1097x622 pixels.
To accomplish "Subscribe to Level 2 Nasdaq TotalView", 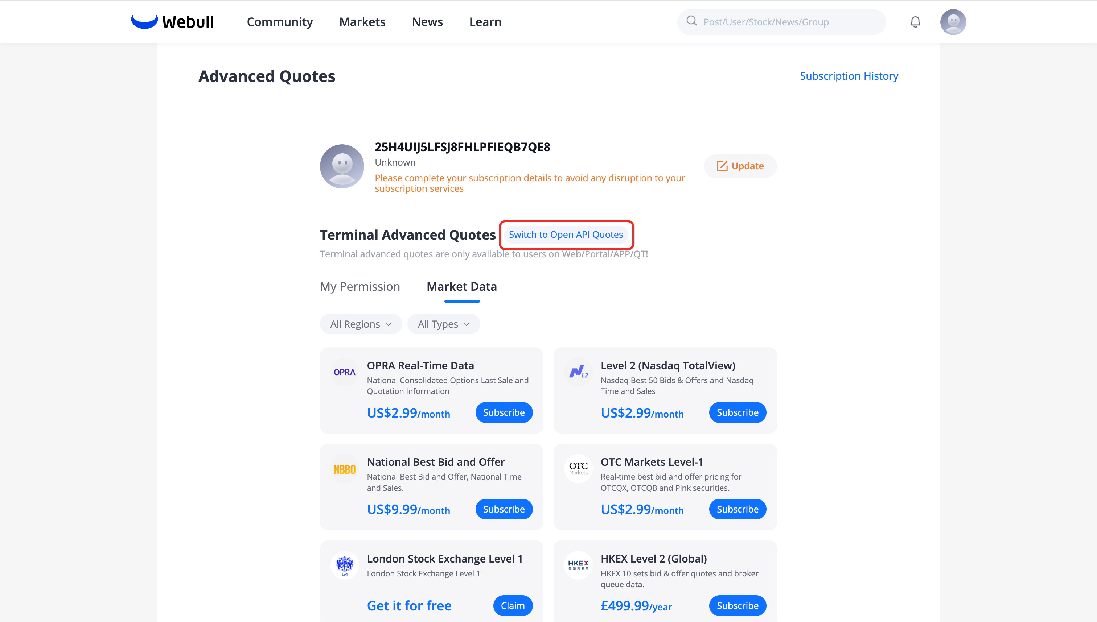I will (x=738, y=412).
